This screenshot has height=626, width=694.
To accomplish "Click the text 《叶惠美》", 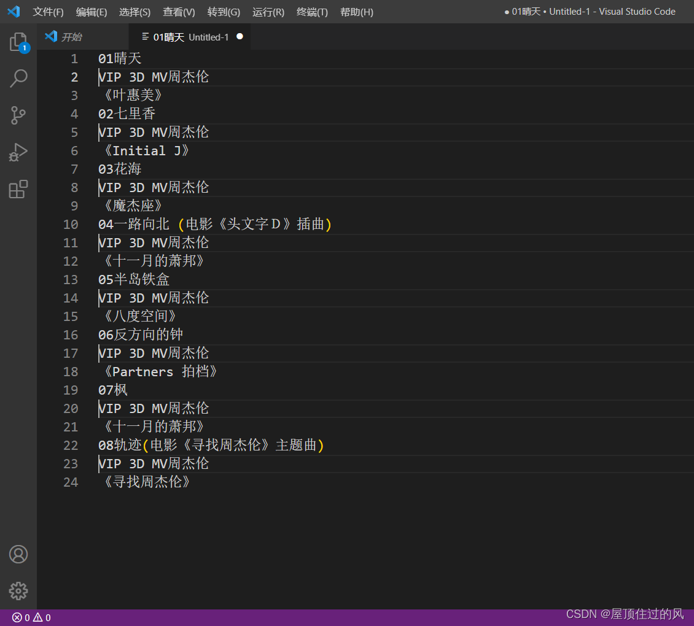I will click(x=133, y=95).
